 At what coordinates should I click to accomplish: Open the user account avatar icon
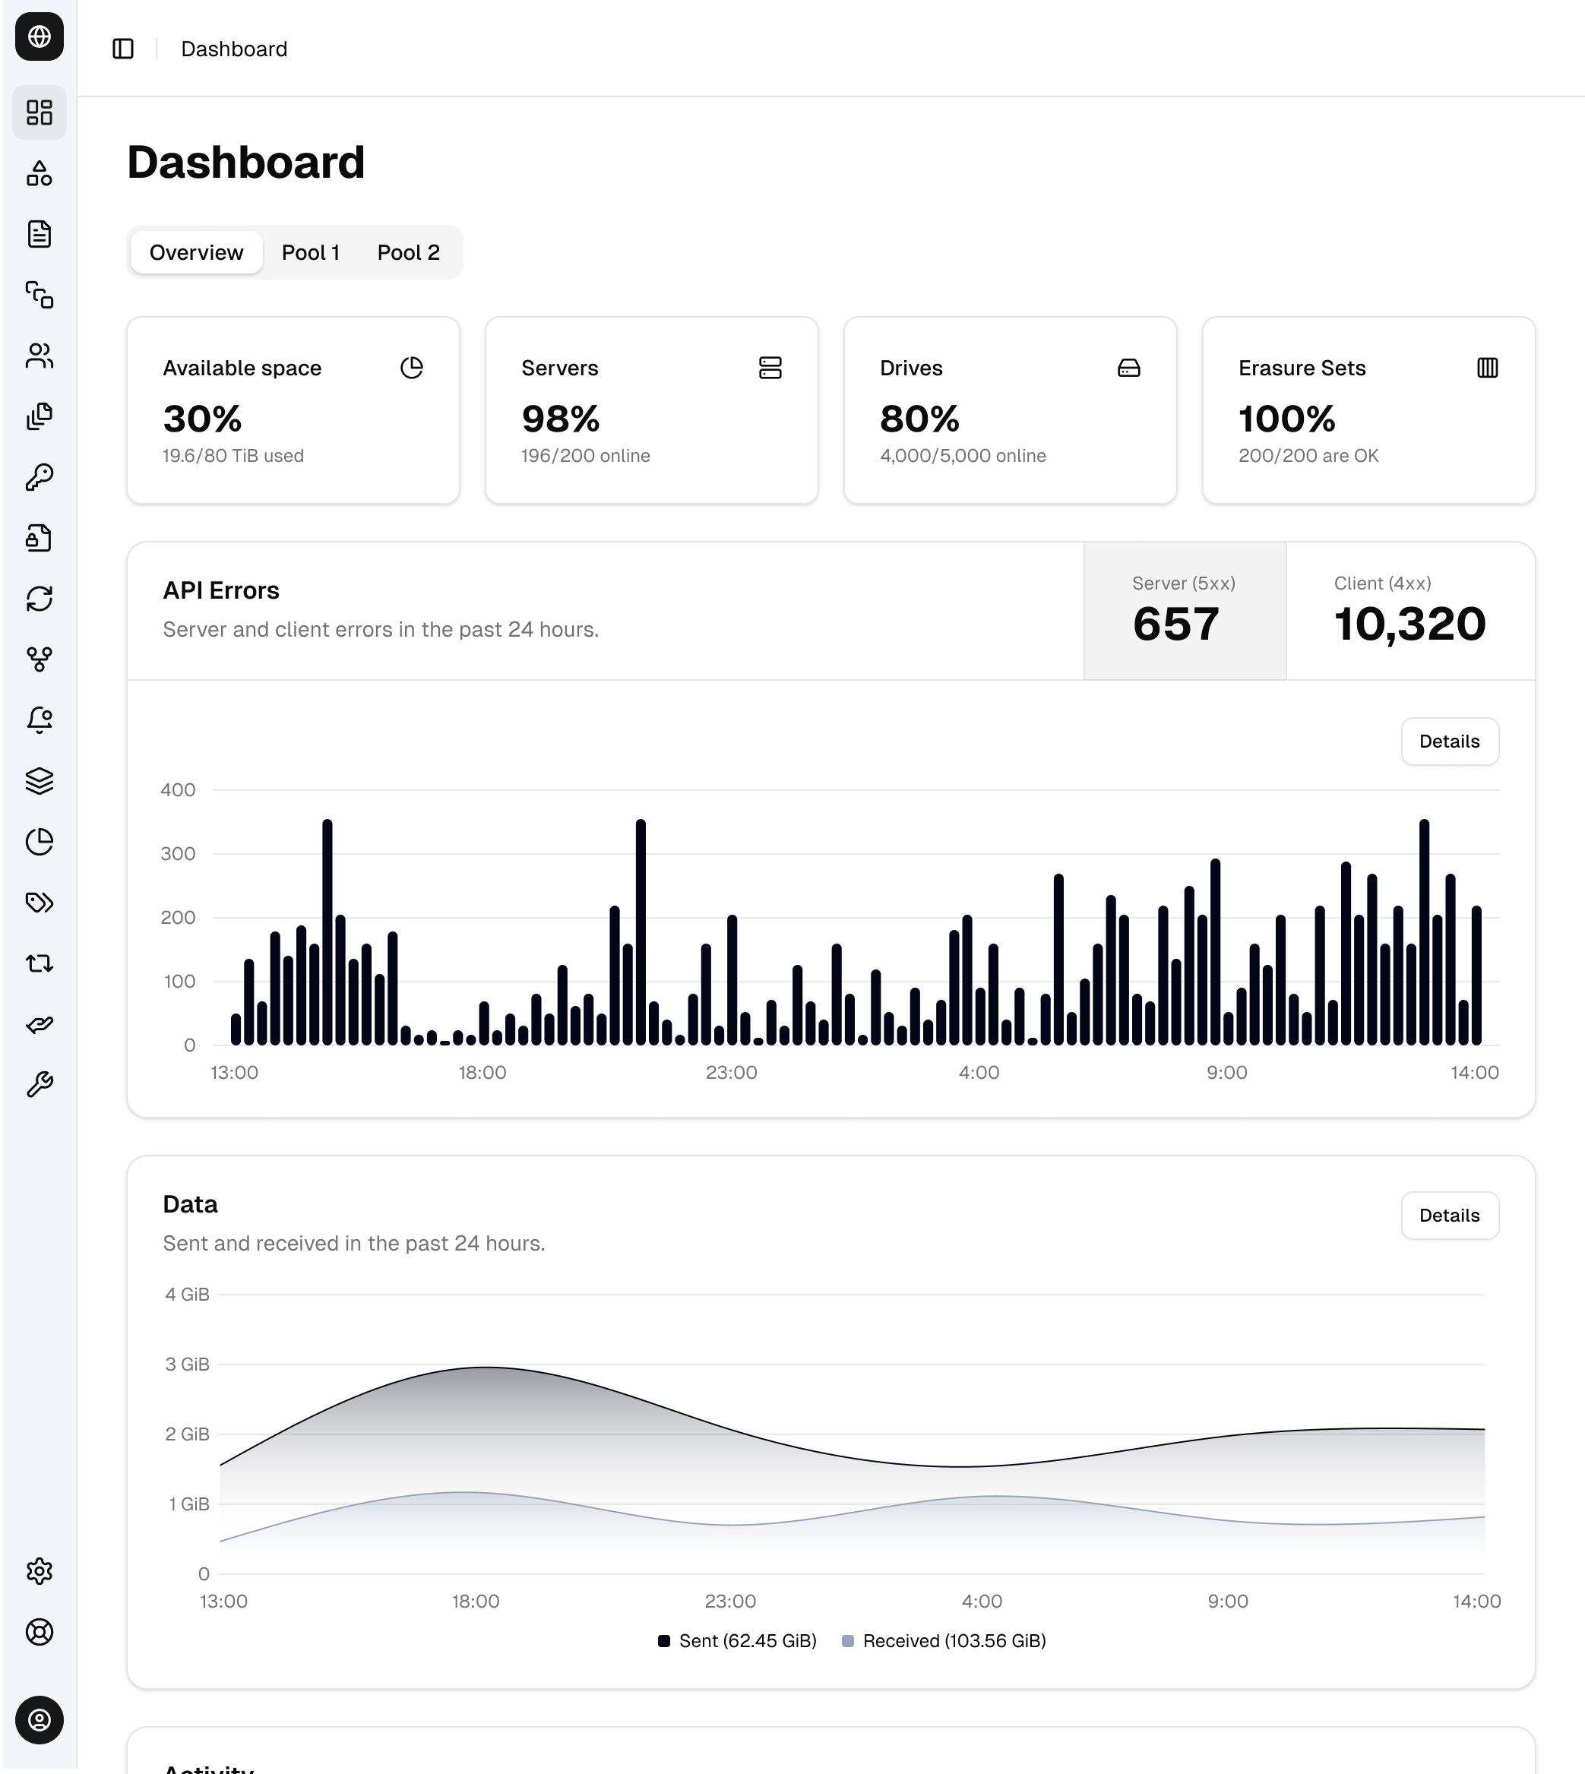point(40,1720)
